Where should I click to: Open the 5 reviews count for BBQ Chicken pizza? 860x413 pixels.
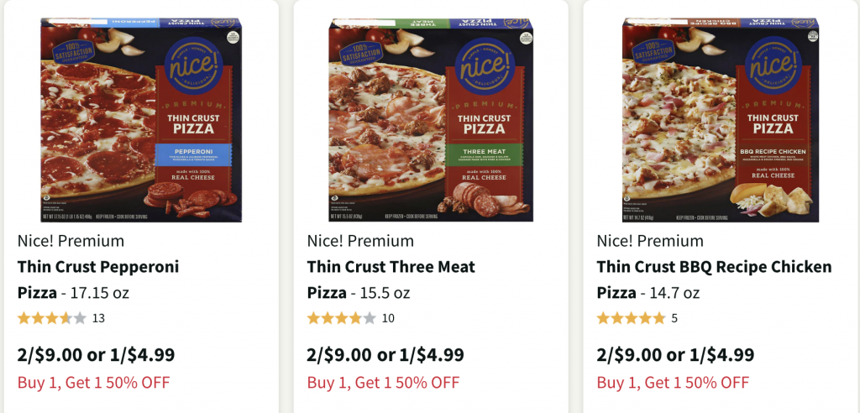point(674,318)
